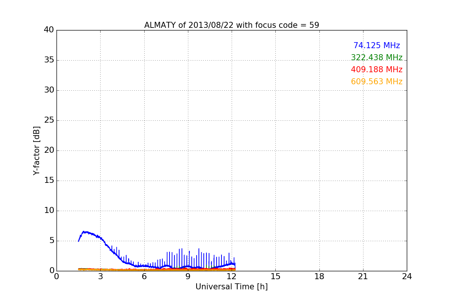The width and height of the screenshot is (452, 301).
Task: Select the red 409.188 MHz legend label
Action: (377, 70)
